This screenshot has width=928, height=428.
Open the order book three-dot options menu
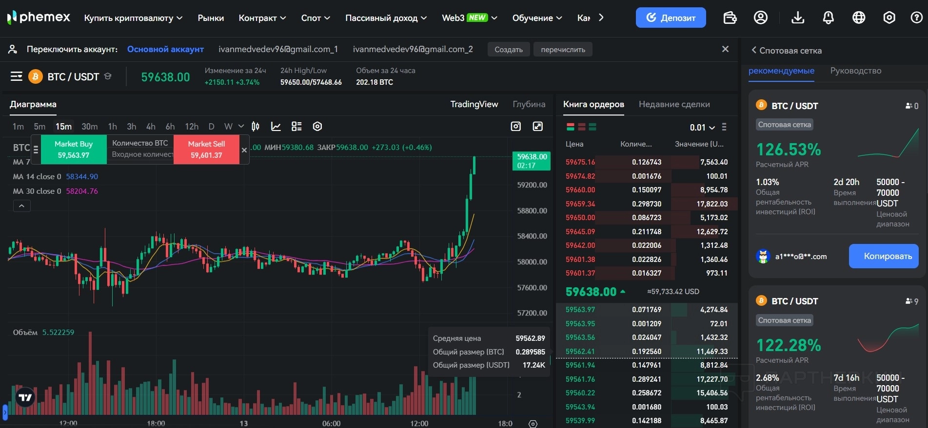(724, 127)
